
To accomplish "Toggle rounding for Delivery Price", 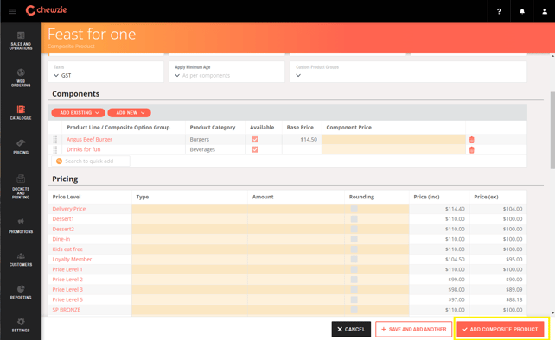I will [x=354, y=209].
